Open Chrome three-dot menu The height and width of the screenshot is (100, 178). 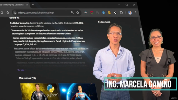coord(136,12)
